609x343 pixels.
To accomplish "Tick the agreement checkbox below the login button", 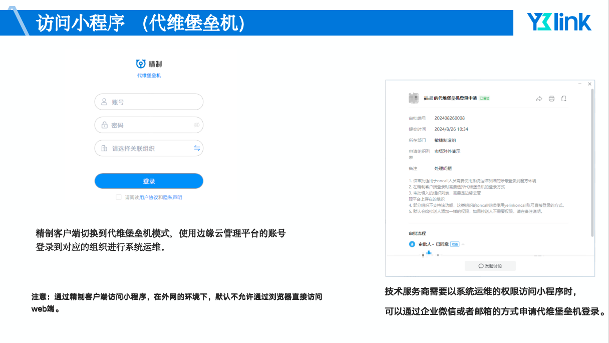I will click(x=119, y=197).
